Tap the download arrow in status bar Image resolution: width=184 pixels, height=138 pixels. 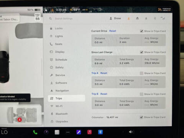[53, 10]
